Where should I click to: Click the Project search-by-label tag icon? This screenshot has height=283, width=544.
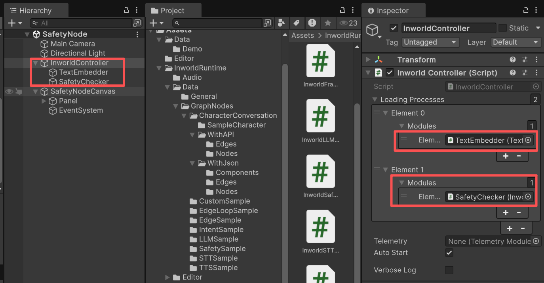(x=296, y=23)
